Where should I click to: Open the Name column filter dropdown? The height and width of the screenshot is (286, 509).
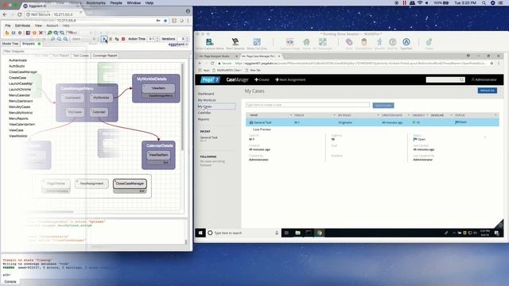[x=291, y=115]
